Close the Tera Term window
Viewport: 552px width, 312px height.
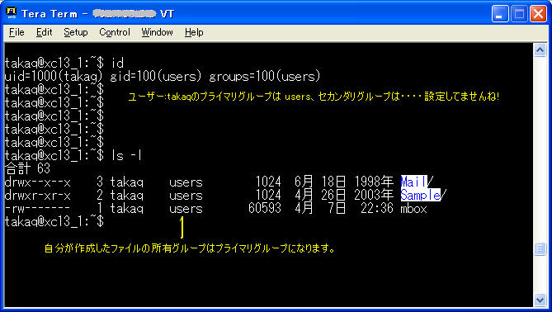click(x=538, y=14)
